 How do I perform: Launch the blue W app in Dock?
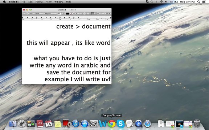103,123
